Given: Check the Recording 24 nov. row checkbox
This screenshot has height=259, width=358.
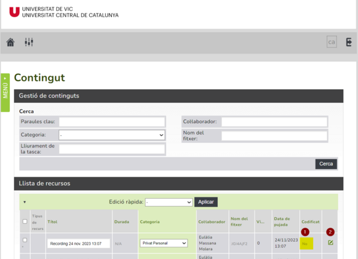Looking at the screenshot, I should (25, 240).
